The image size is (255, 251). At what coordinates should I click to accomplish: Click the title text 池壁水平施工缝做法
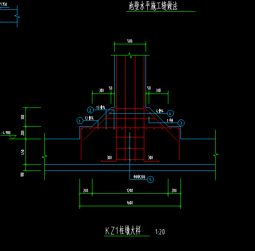click(153, 6)
